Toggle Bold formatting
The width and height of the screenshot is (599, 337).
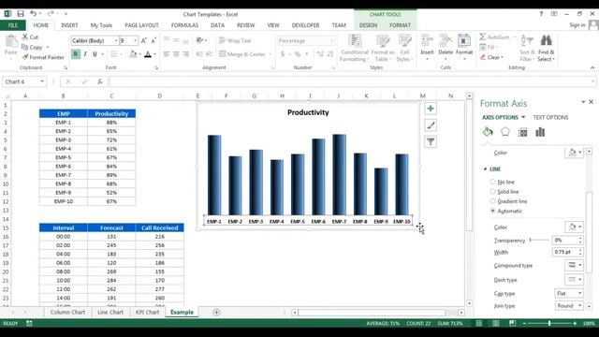point(75,54)
